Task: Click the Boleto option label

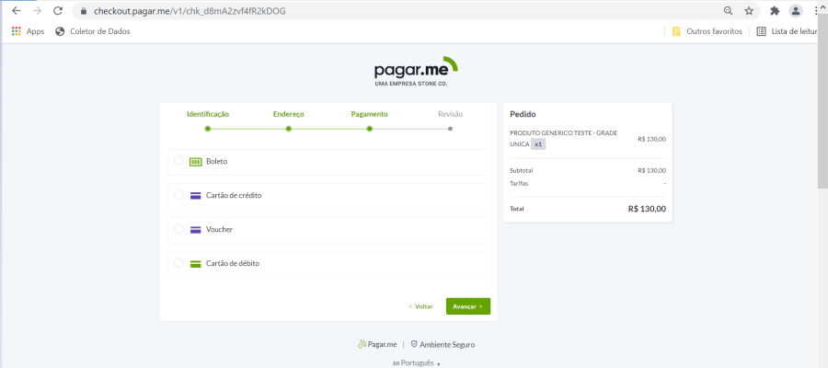Action: point(216,162)
